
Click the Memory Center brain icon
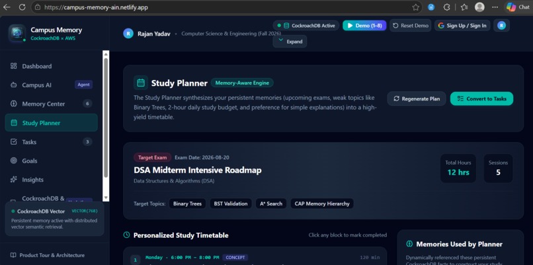[14, 104]
